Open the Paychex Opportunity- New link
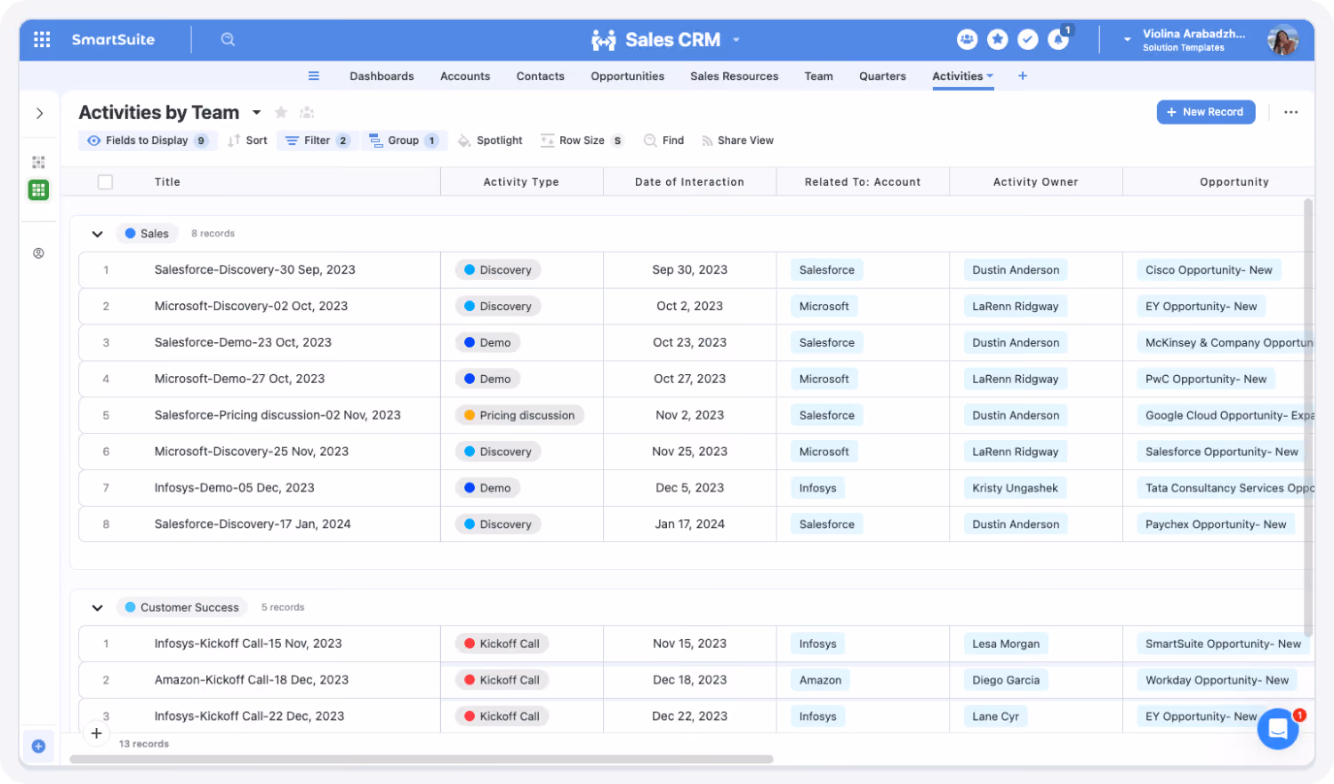 click(1216, 524)
